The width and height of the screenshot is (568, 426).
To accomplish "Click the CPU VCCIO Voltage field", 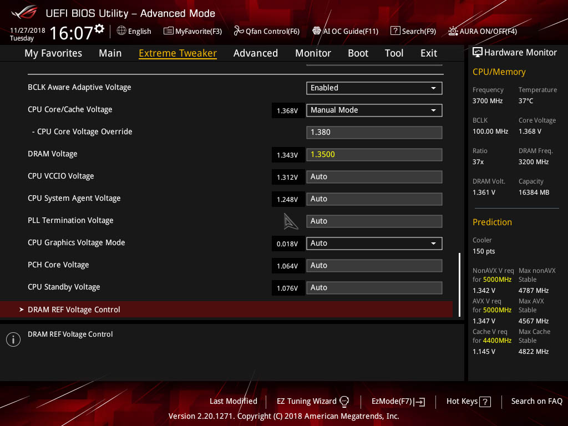I will click(374, 177).
